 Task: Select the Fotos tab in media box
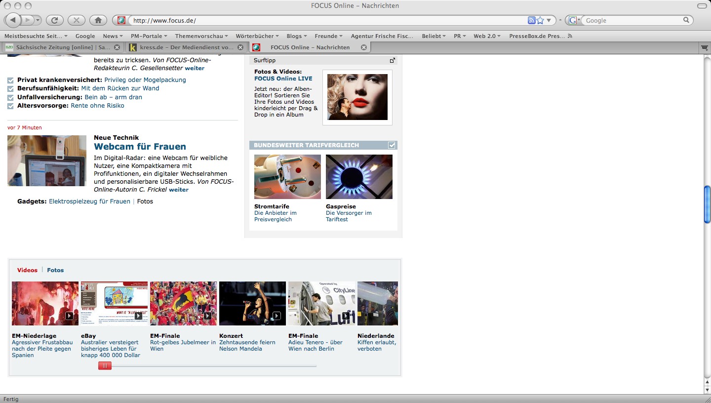55,270
